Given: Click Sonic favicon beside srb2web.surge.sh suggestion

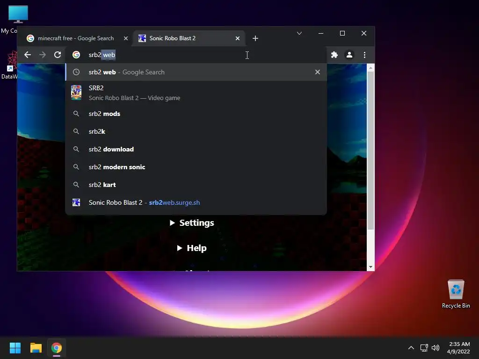Looking at the screenshot, I should [x=76, y=202].
